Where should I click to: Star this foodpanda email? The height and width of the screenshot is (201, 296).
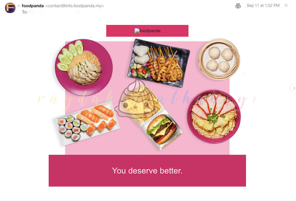[x=286, y=5]
